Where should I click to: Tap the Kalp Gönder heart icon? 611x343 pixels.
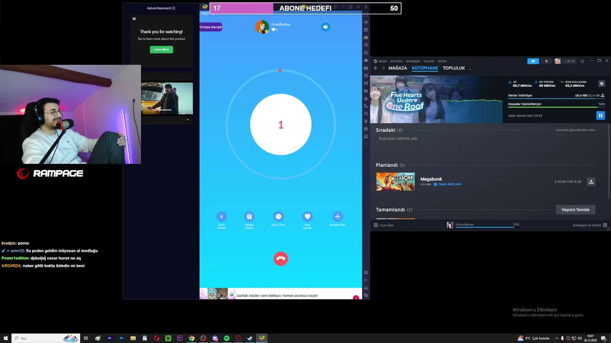coord(308,216)
